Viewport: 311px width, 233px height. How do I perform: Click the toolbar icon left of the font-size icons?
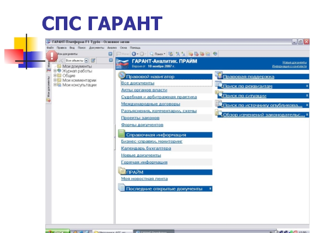click(171, 54)
